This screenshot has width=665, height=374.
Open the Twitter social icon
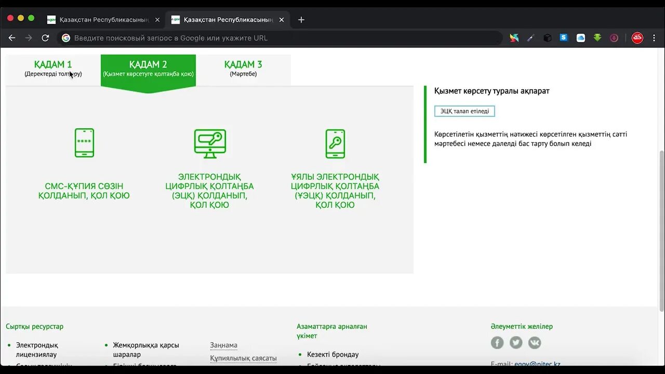pyautogui.click(x=516, y=342)
